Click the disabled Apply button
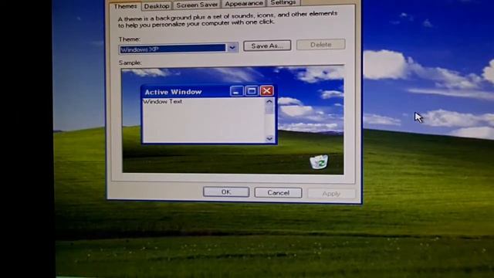Image resolution: width=494 pixels, height=278 pixels. coord(331,194)
